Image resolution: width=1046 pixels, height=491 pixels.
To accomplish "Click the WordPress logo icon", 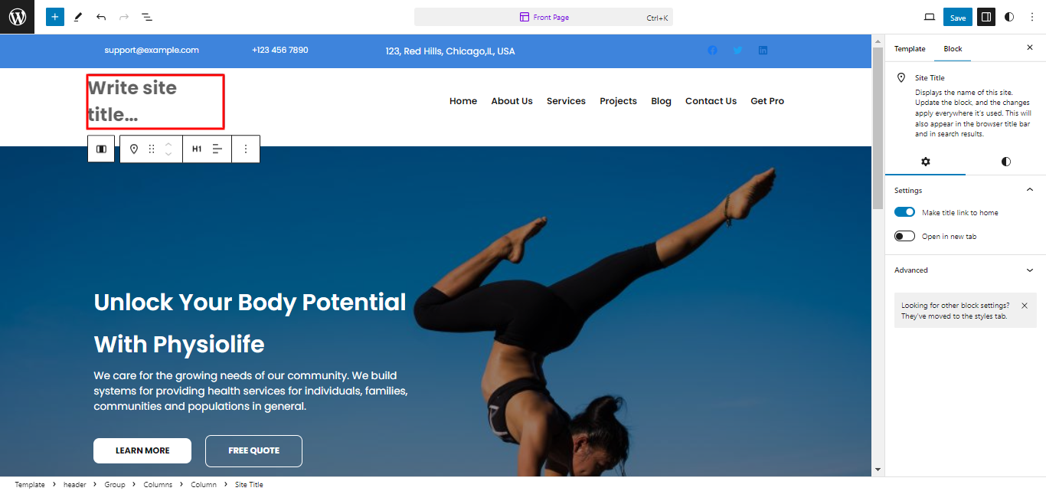I will coord(17,17).
